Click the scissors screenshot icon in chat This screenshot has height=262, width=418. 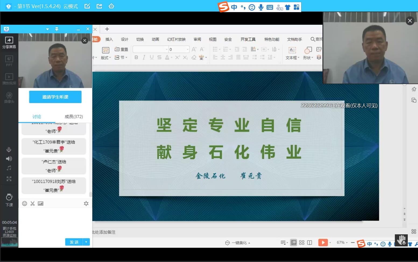pos(33,203)
